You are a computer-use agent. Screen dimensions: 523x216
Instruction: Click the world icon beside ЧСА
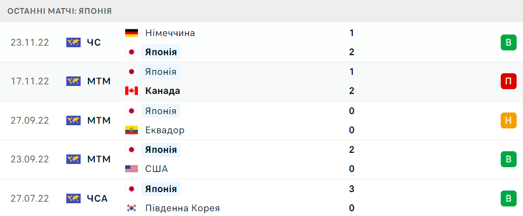click(73, 198)
